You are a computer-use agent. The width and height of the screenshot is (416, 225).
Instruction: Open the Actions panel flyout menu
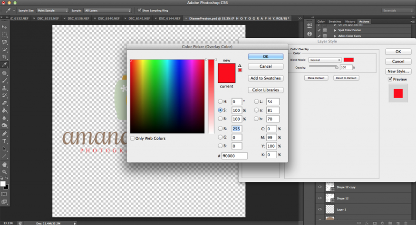tap(412, 21)
